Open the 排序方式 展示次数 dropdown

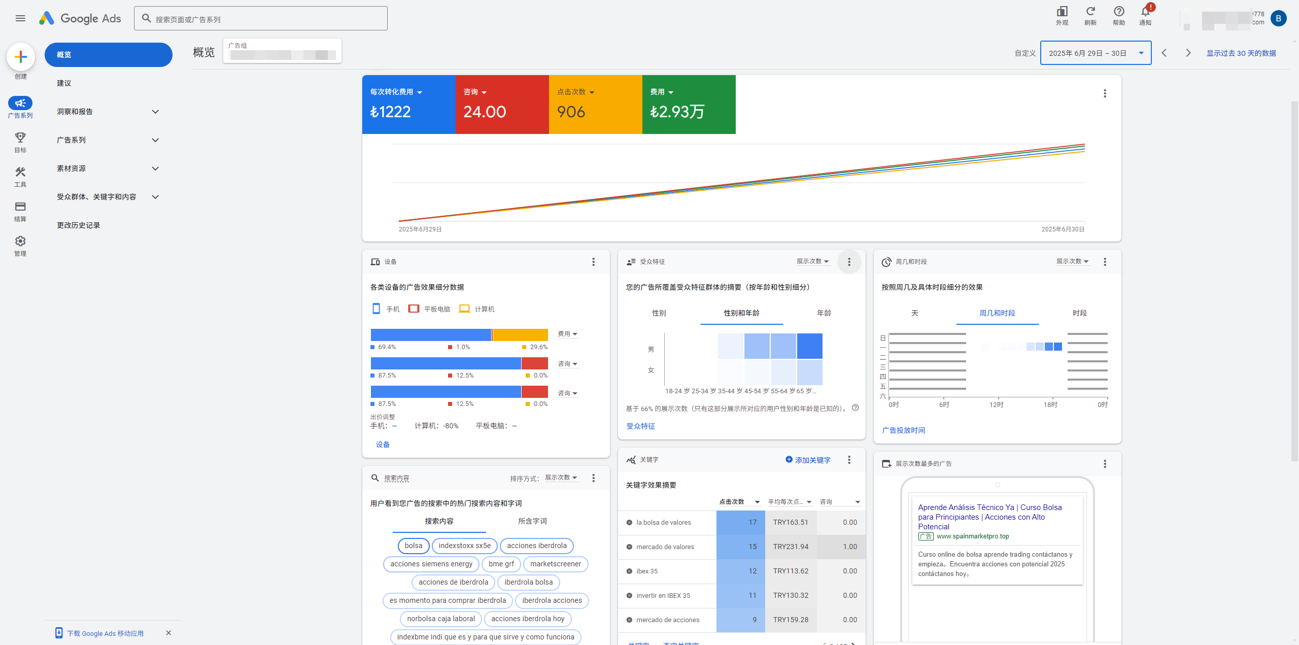561,478
